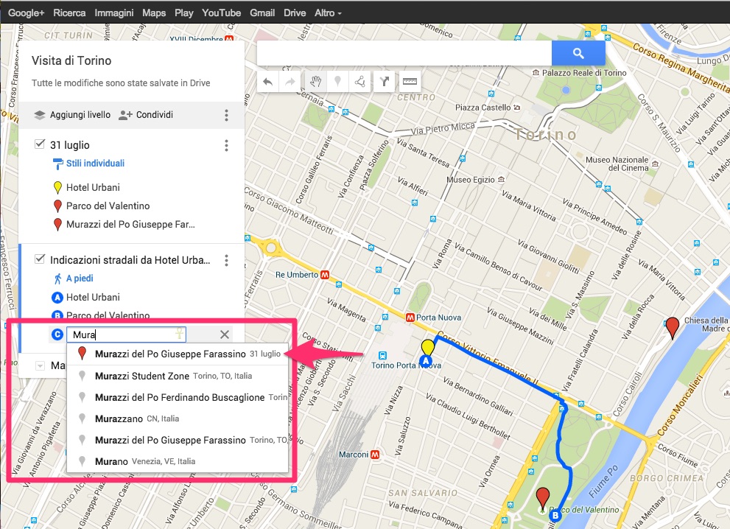Open the map options three-dot menu

pos(227,115)
